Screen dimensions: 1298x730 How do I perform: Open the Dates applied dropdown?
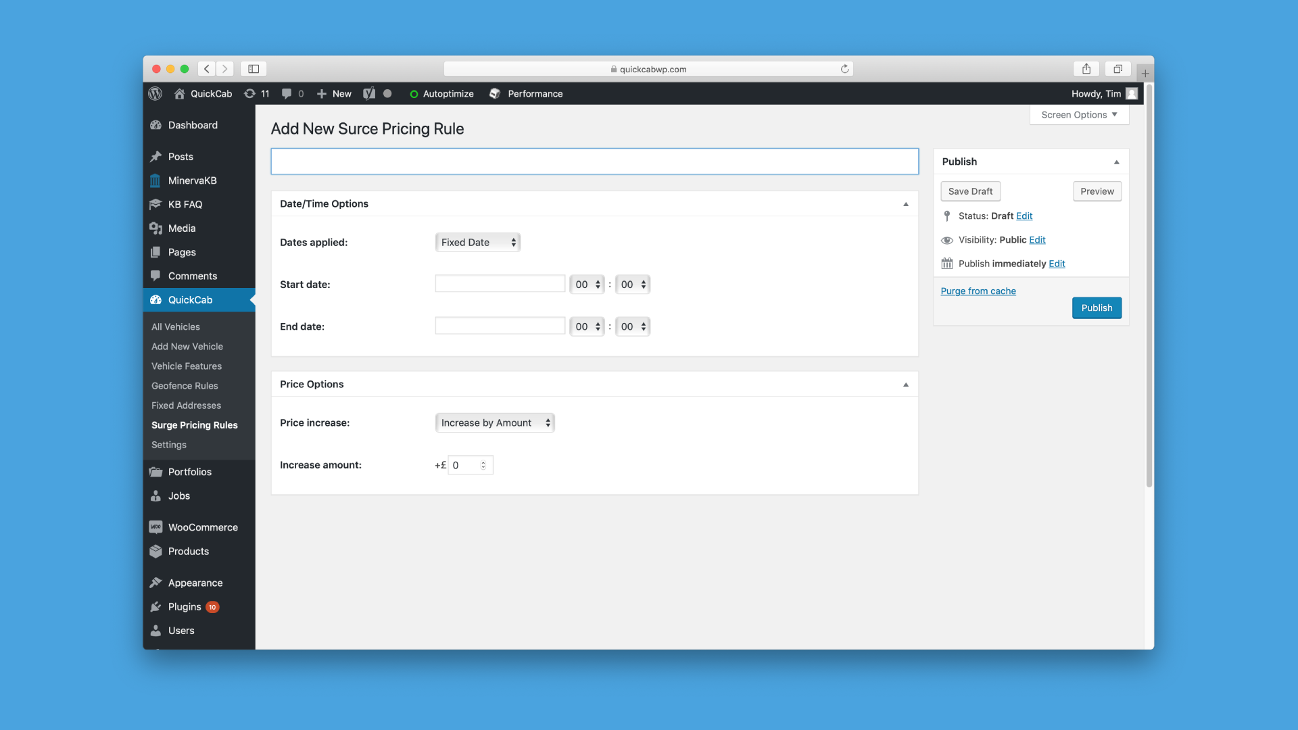[x=477, y=243]
